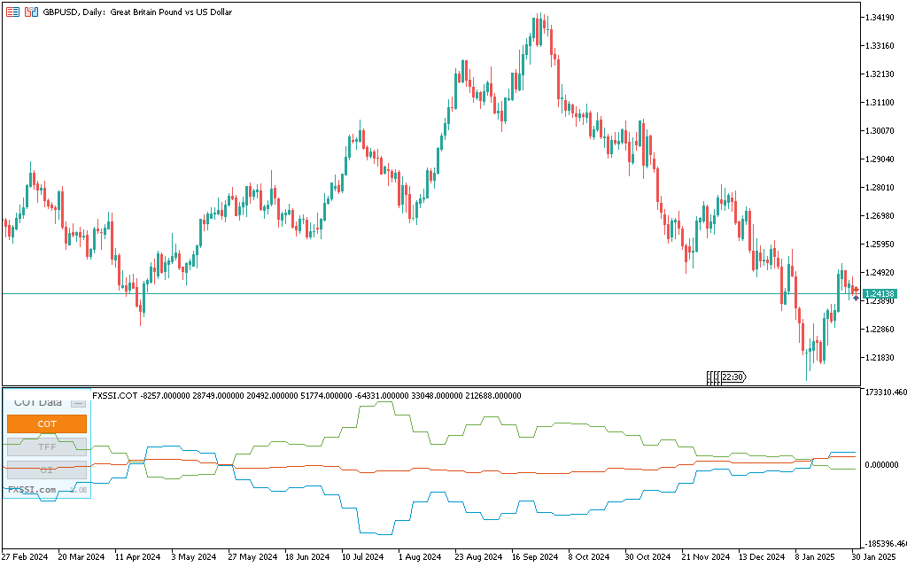Viewport: 907px width, 567px height.
Task: Click the current price label 1.24138
Action: tap(879, 294)
